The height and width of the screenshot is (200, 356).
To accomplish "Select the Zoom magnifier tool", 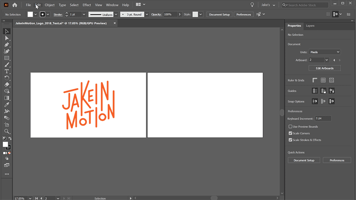I will pos(7,131).
